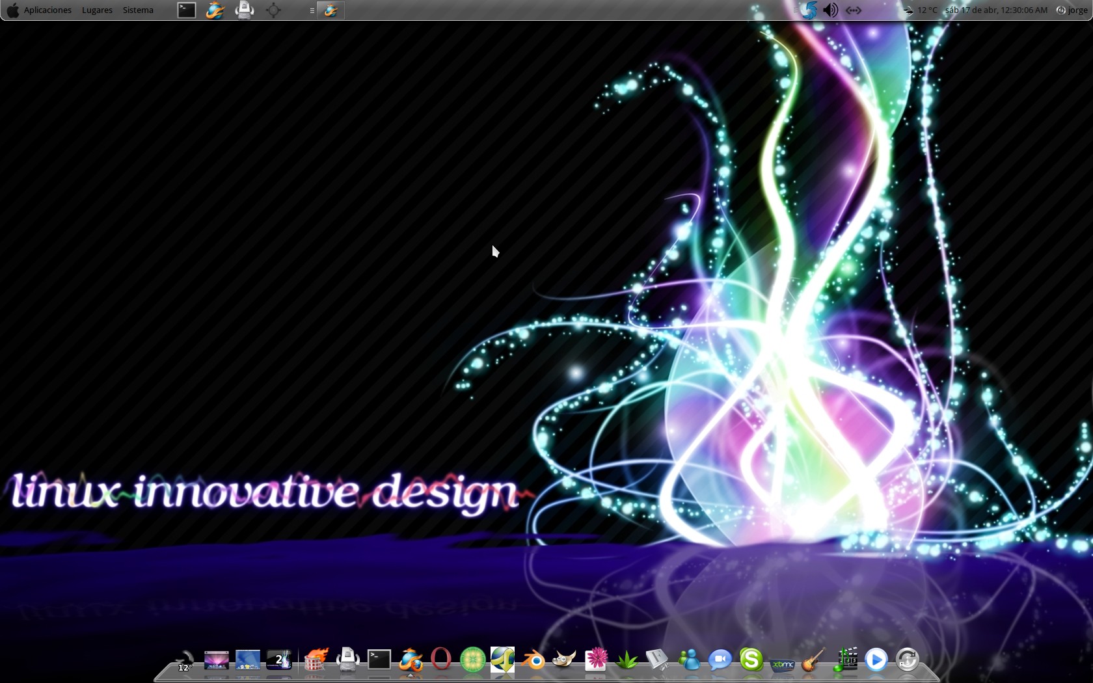Open the Lugares menu

97,10
